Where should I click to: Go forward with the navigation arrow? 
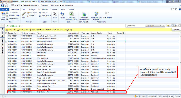(x=6, y=5)
